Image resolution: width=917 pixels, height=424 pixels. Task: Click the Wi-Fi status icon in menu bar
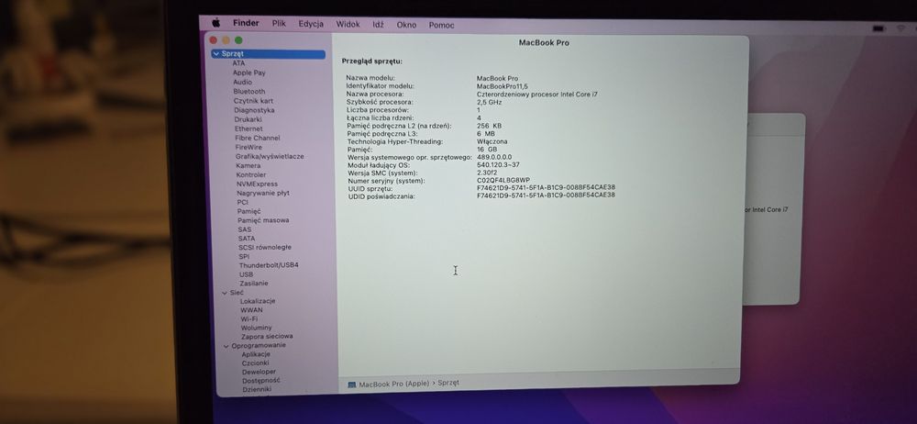coord(900,28)
